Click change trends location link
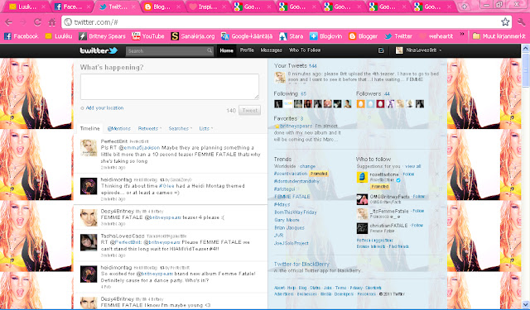This screenshot has height=310, width=530. point(307,167)
